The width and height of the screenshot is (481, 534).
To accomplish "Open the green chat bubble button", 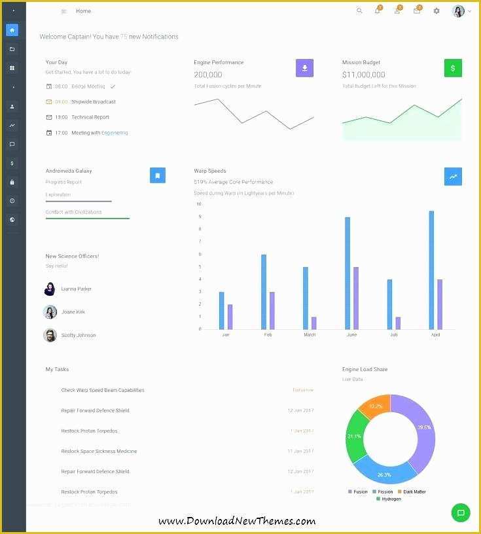I will pyautogui.click(x=461, y=512).
